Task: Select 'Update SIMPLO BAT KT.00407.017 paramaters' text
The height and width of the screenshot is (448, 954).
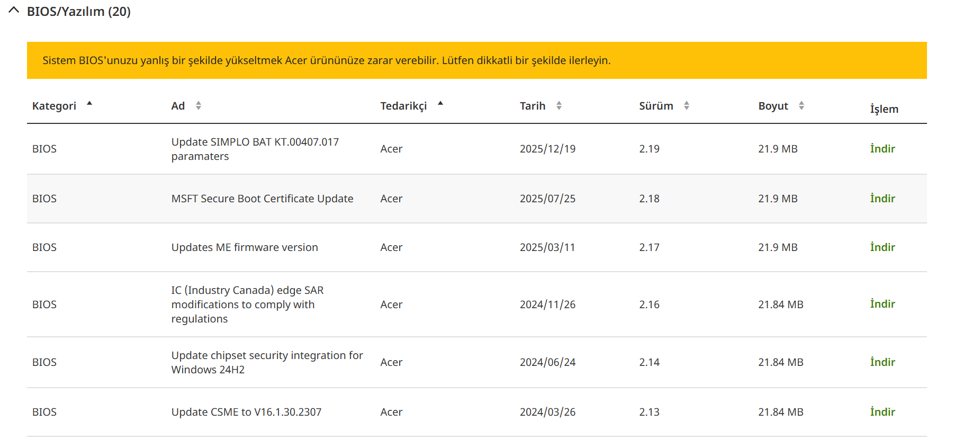Action: pos(255,149)
